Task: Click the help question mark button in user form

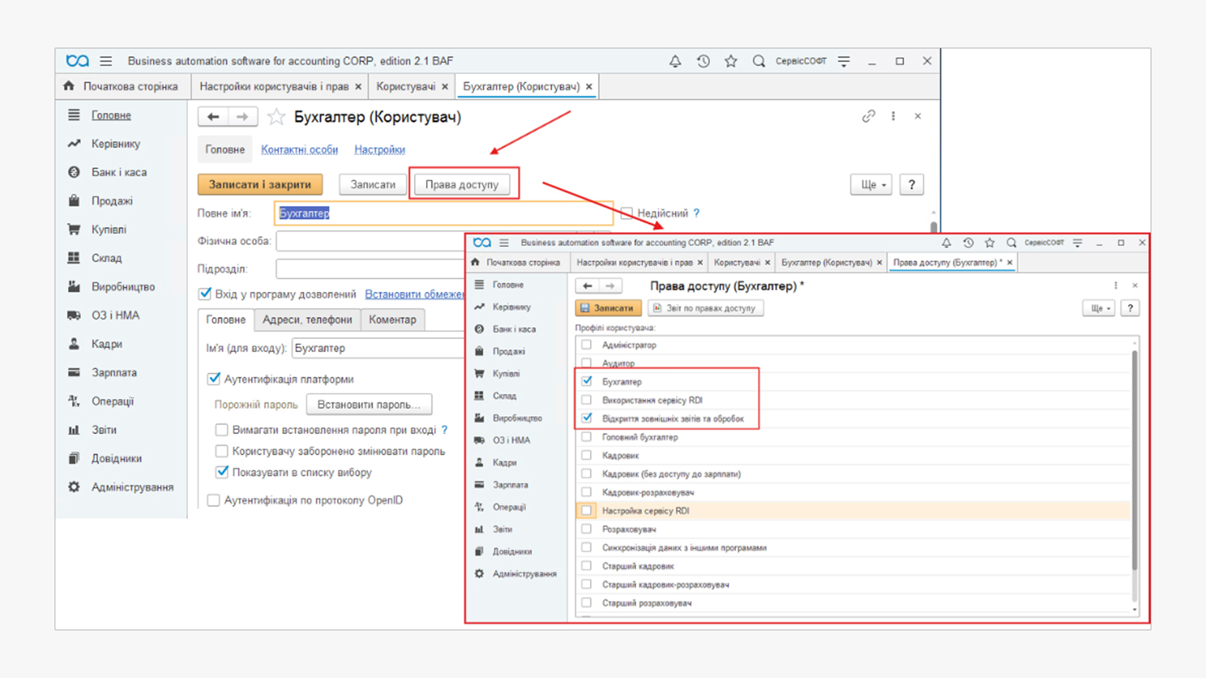Action: tap(911, 185)
